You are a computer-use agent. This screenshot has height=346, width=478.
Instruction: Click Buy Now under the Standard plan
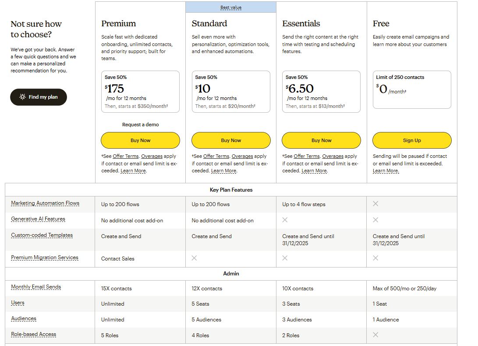click(x=231, y=140)
